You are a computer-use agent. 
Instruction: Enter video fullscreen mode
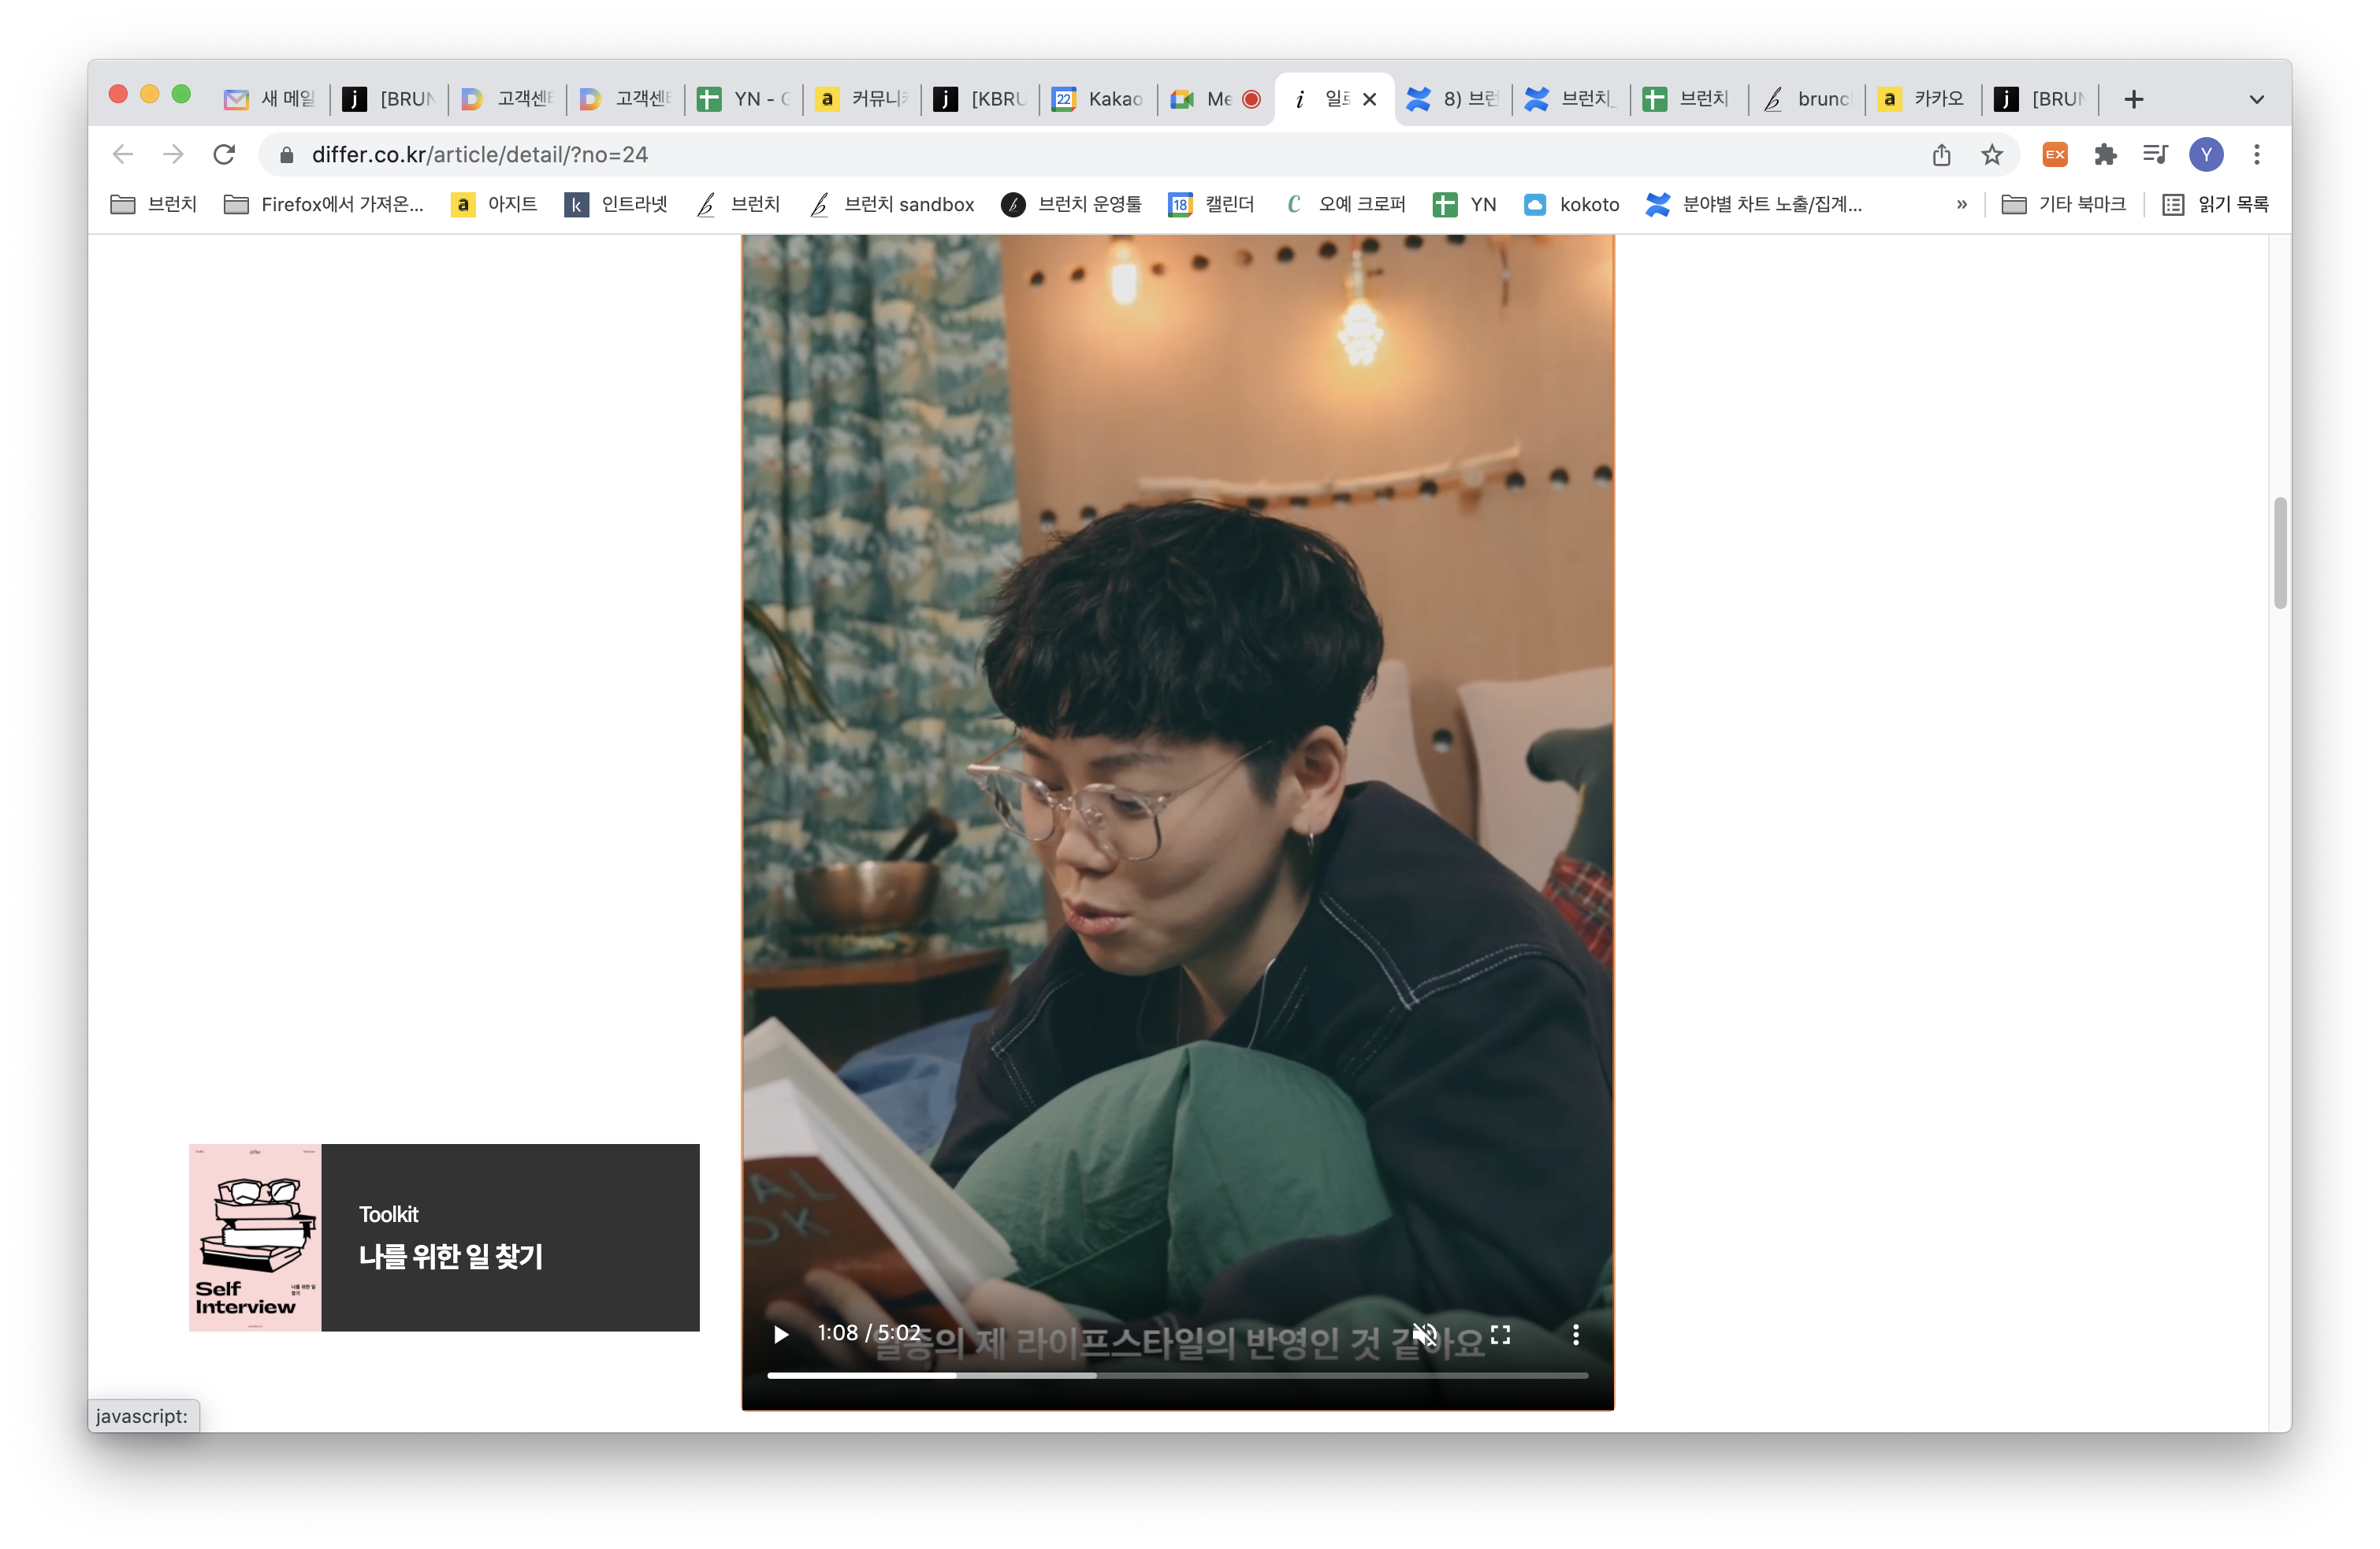tap(1500, 1334)
